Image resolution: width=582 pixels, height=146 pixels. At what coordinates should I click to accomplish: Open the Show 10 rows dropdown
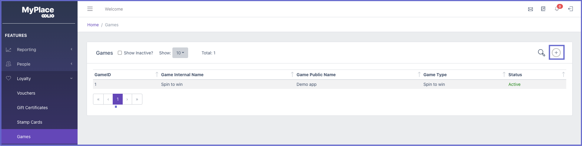click(180, 53)
